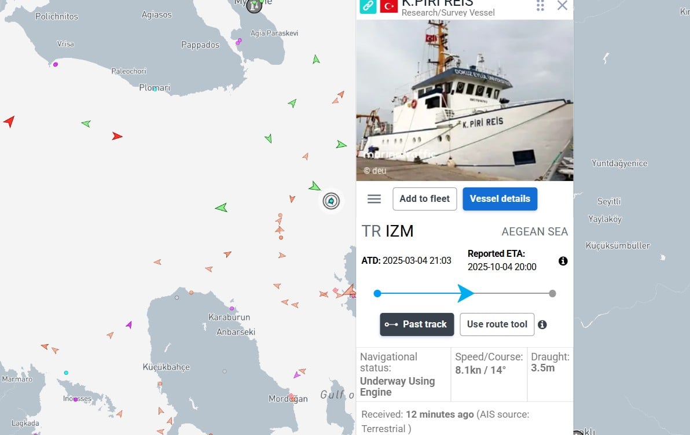
Task: Click the Use route tool button
Action: pos(497,325)
